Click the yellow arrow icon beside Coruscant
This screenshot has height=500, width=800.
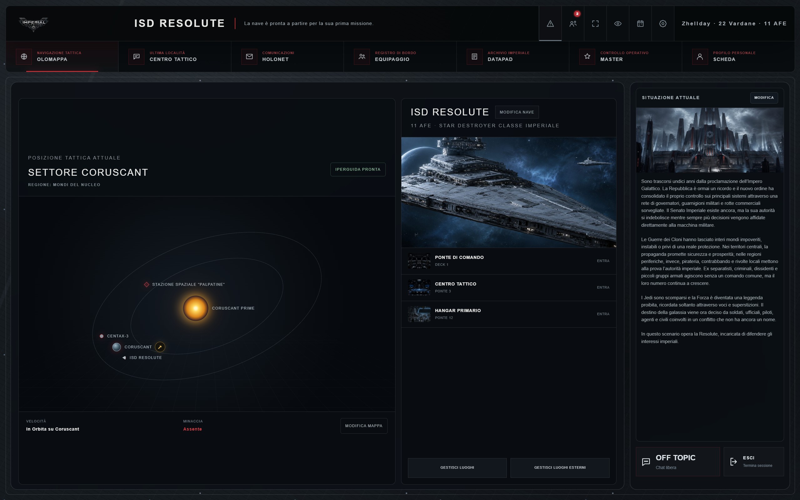[x=160, y=347]
